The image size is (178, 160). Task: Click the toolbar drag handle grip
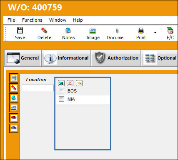pos(6,33)
